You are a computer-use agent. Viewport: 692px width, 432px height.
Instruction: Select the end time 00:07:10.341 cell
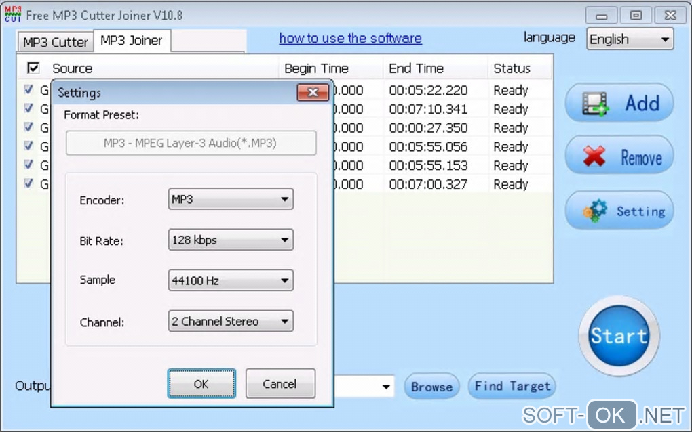tap(428, 109)
